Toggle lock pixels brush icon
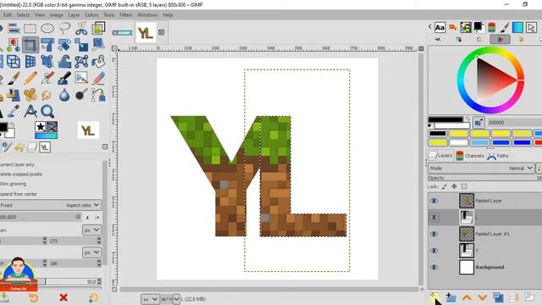The width and height of the screenshot is (542, 305). tap(445, 186)
